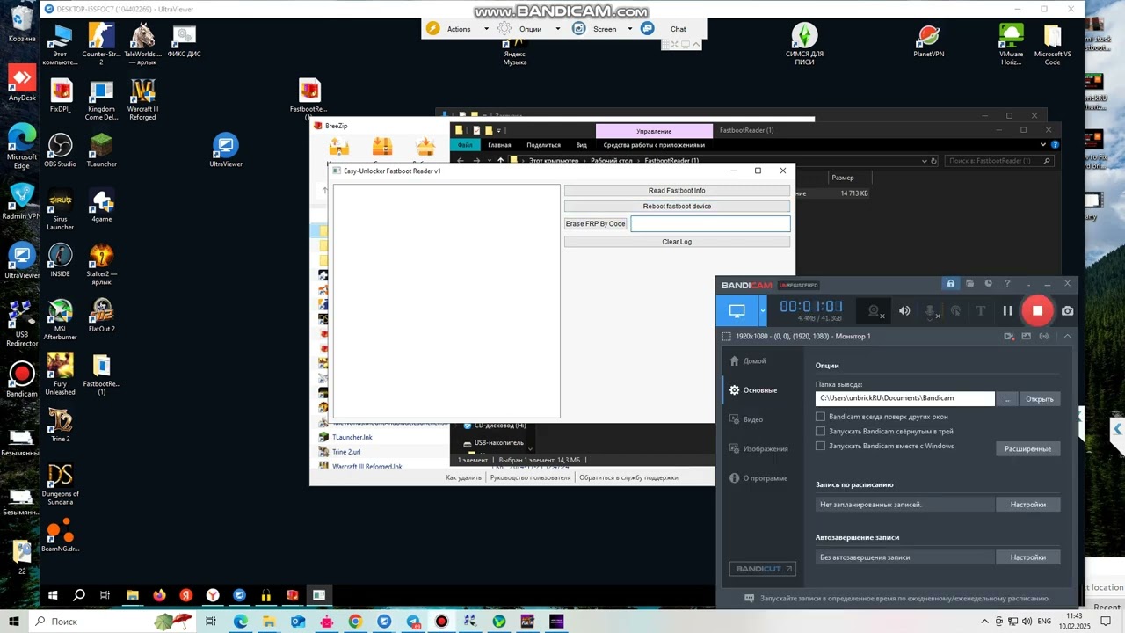Click Bandicam live broadcast signal icon
1125x633 pixels.
point(1044,336)
